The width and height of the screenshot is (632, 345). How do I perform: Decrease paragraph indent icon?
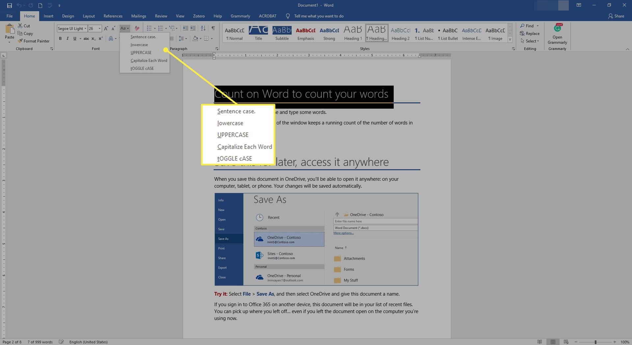186,29
